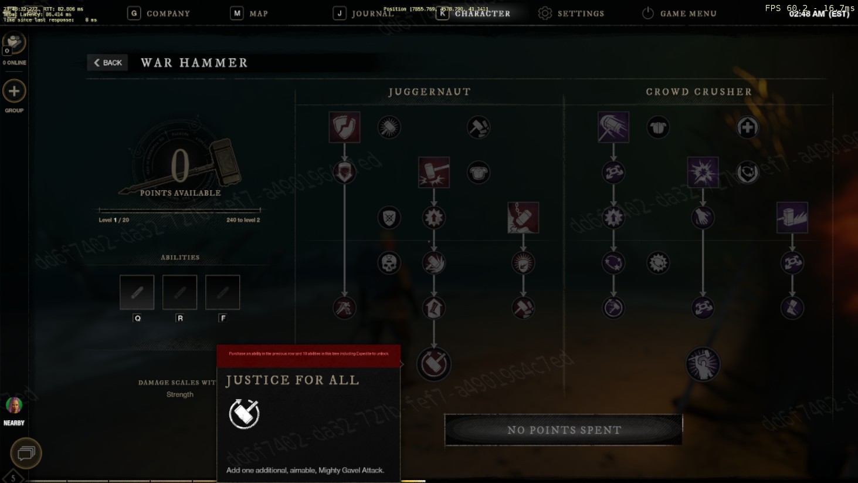Choose the purple burst ability in Crowd Crusher
The width and height of the screenshot is (858, 483).
pos(703,173)
